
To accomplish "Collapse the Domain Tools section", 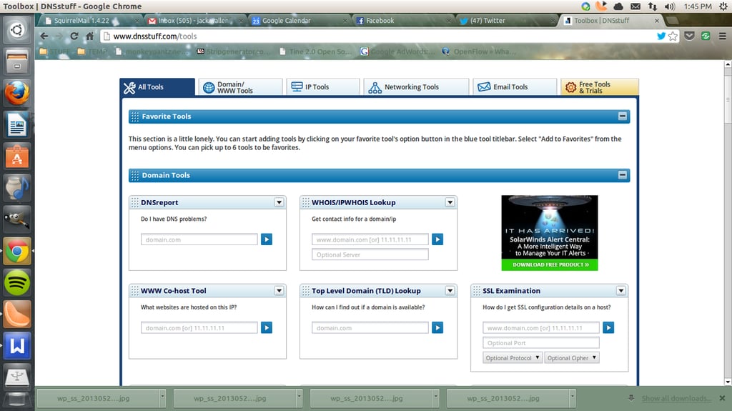I will pyautogui.click(x=623, y=175).
